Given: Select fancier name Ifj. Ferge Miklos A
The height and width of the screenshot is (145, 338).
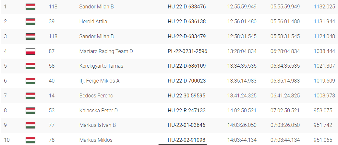Looking at the screenshot, I should 99,81.
